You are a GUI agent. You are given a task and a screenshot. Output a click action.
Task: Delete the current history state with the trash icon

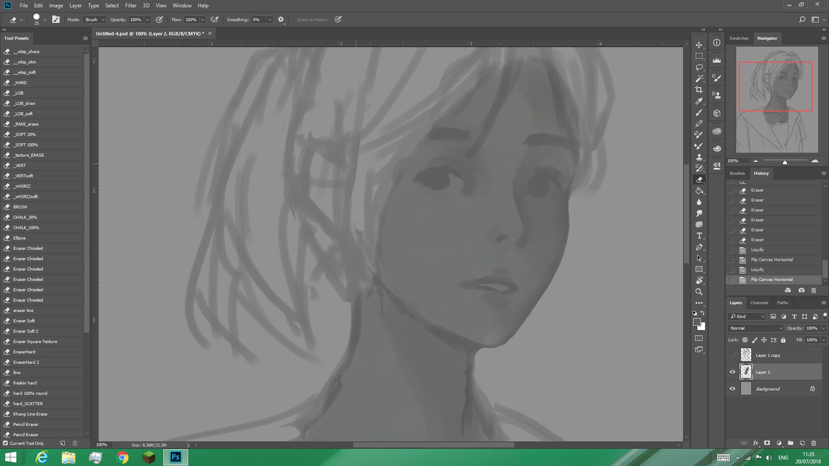point(813,290)
